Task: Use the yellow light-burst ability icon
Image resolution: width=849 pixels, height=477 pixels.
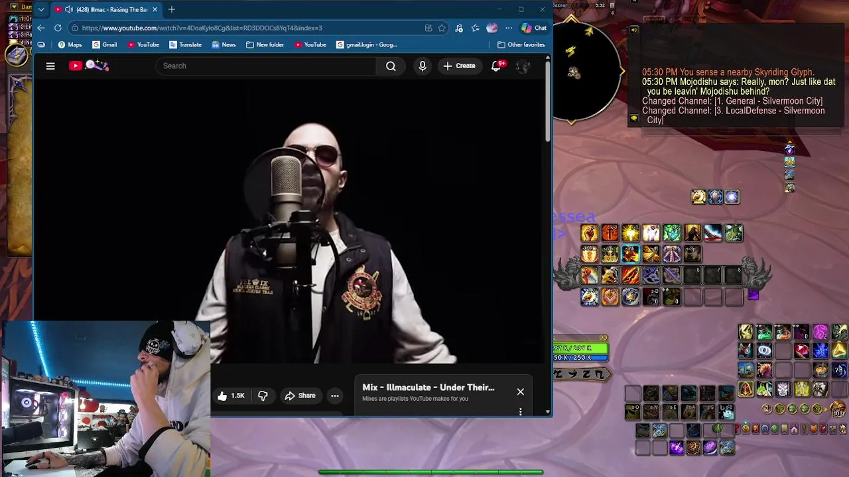Action: tap(630, 233)
